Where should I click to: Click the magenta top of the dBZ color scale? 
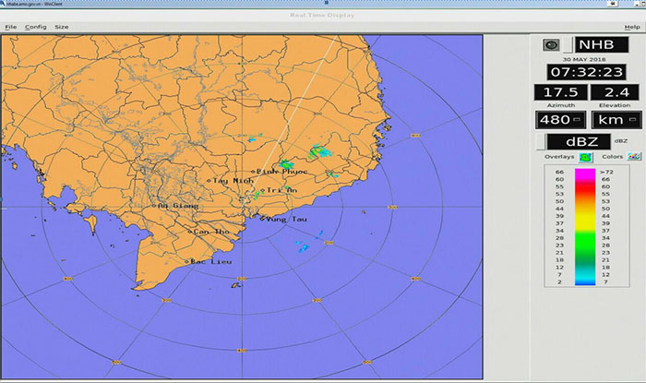click(585, 174)
